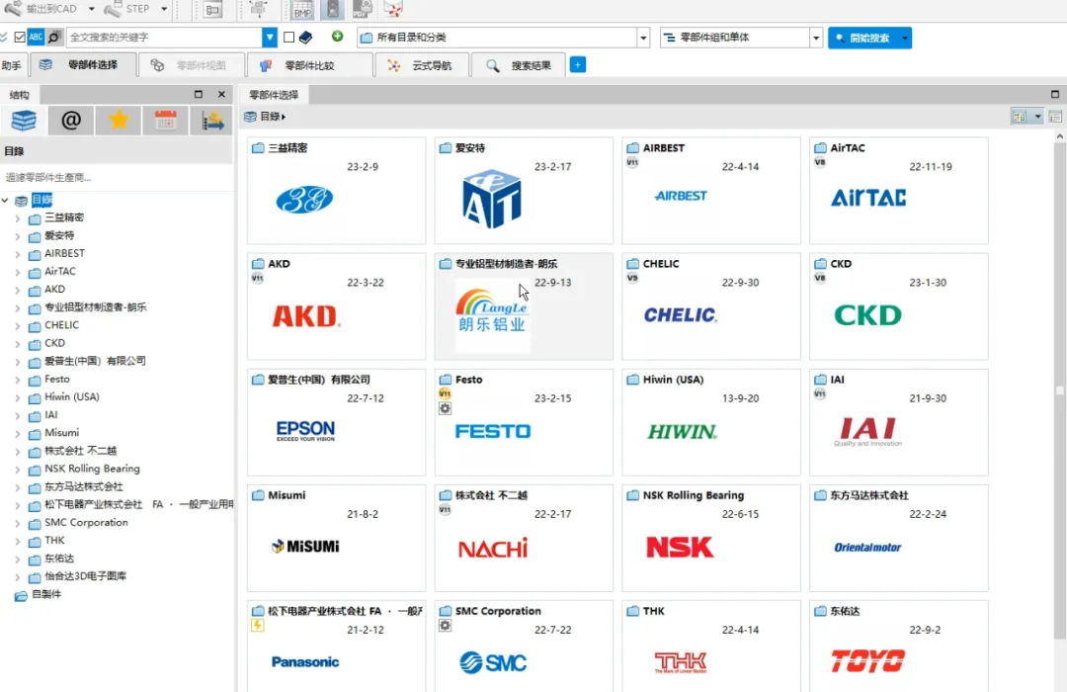Viewport: 1067px width, 692px height.
Task: Select 自製件 in the catalog tree
Action: pos(46,594)
